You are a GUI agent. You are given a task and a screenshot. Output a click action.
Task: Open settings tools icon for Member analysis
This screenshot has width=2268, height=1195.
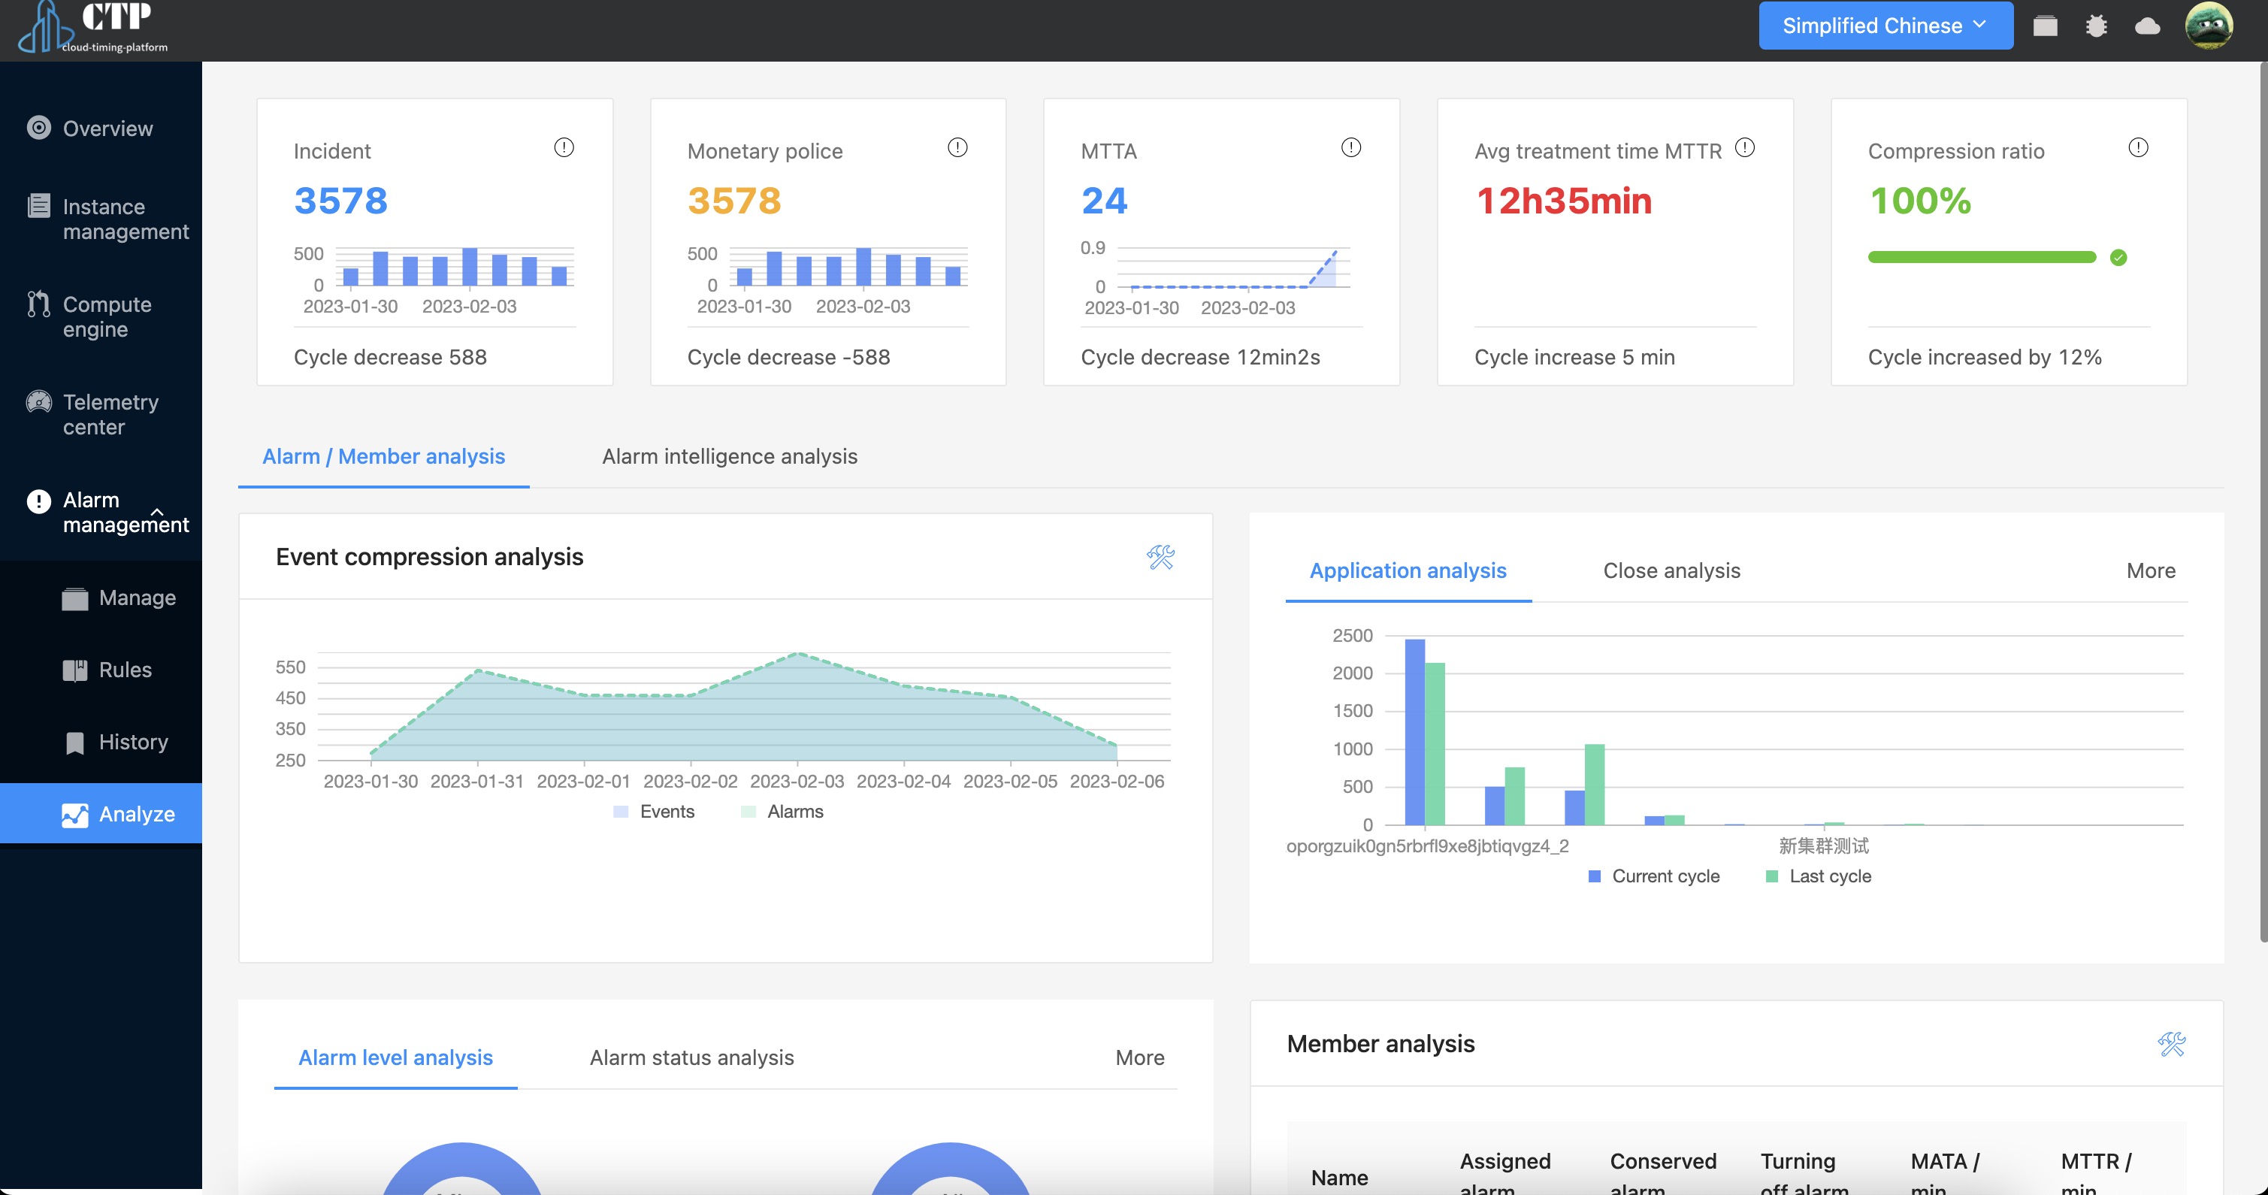pyautogui.click(x=2171, y=1043)
